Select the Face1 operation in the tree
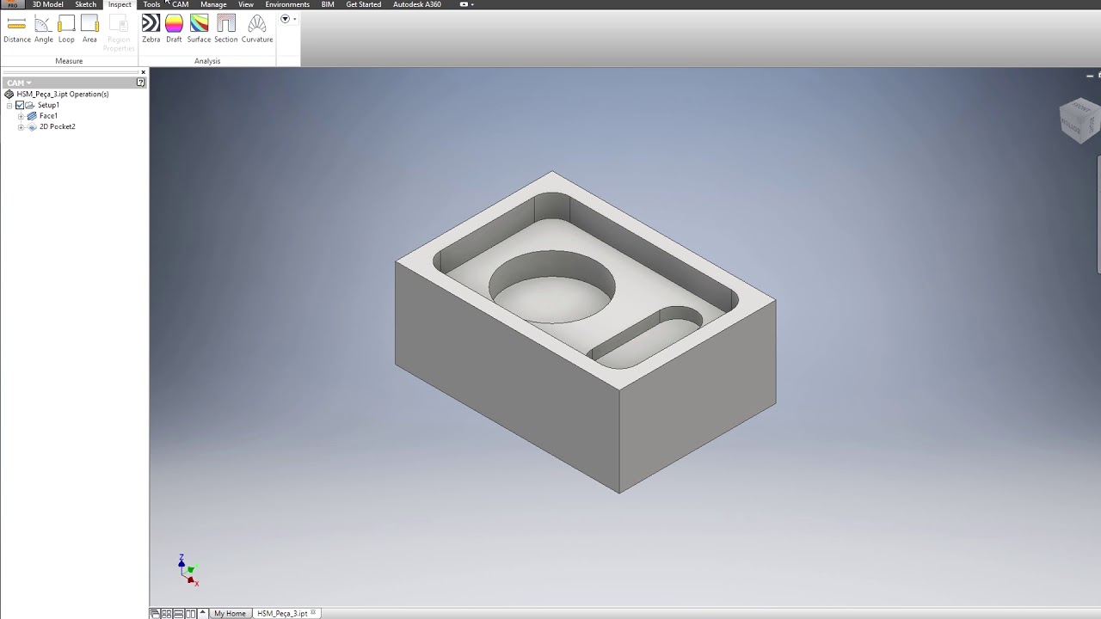This screenshot has width=1101, height=619. 48,116
